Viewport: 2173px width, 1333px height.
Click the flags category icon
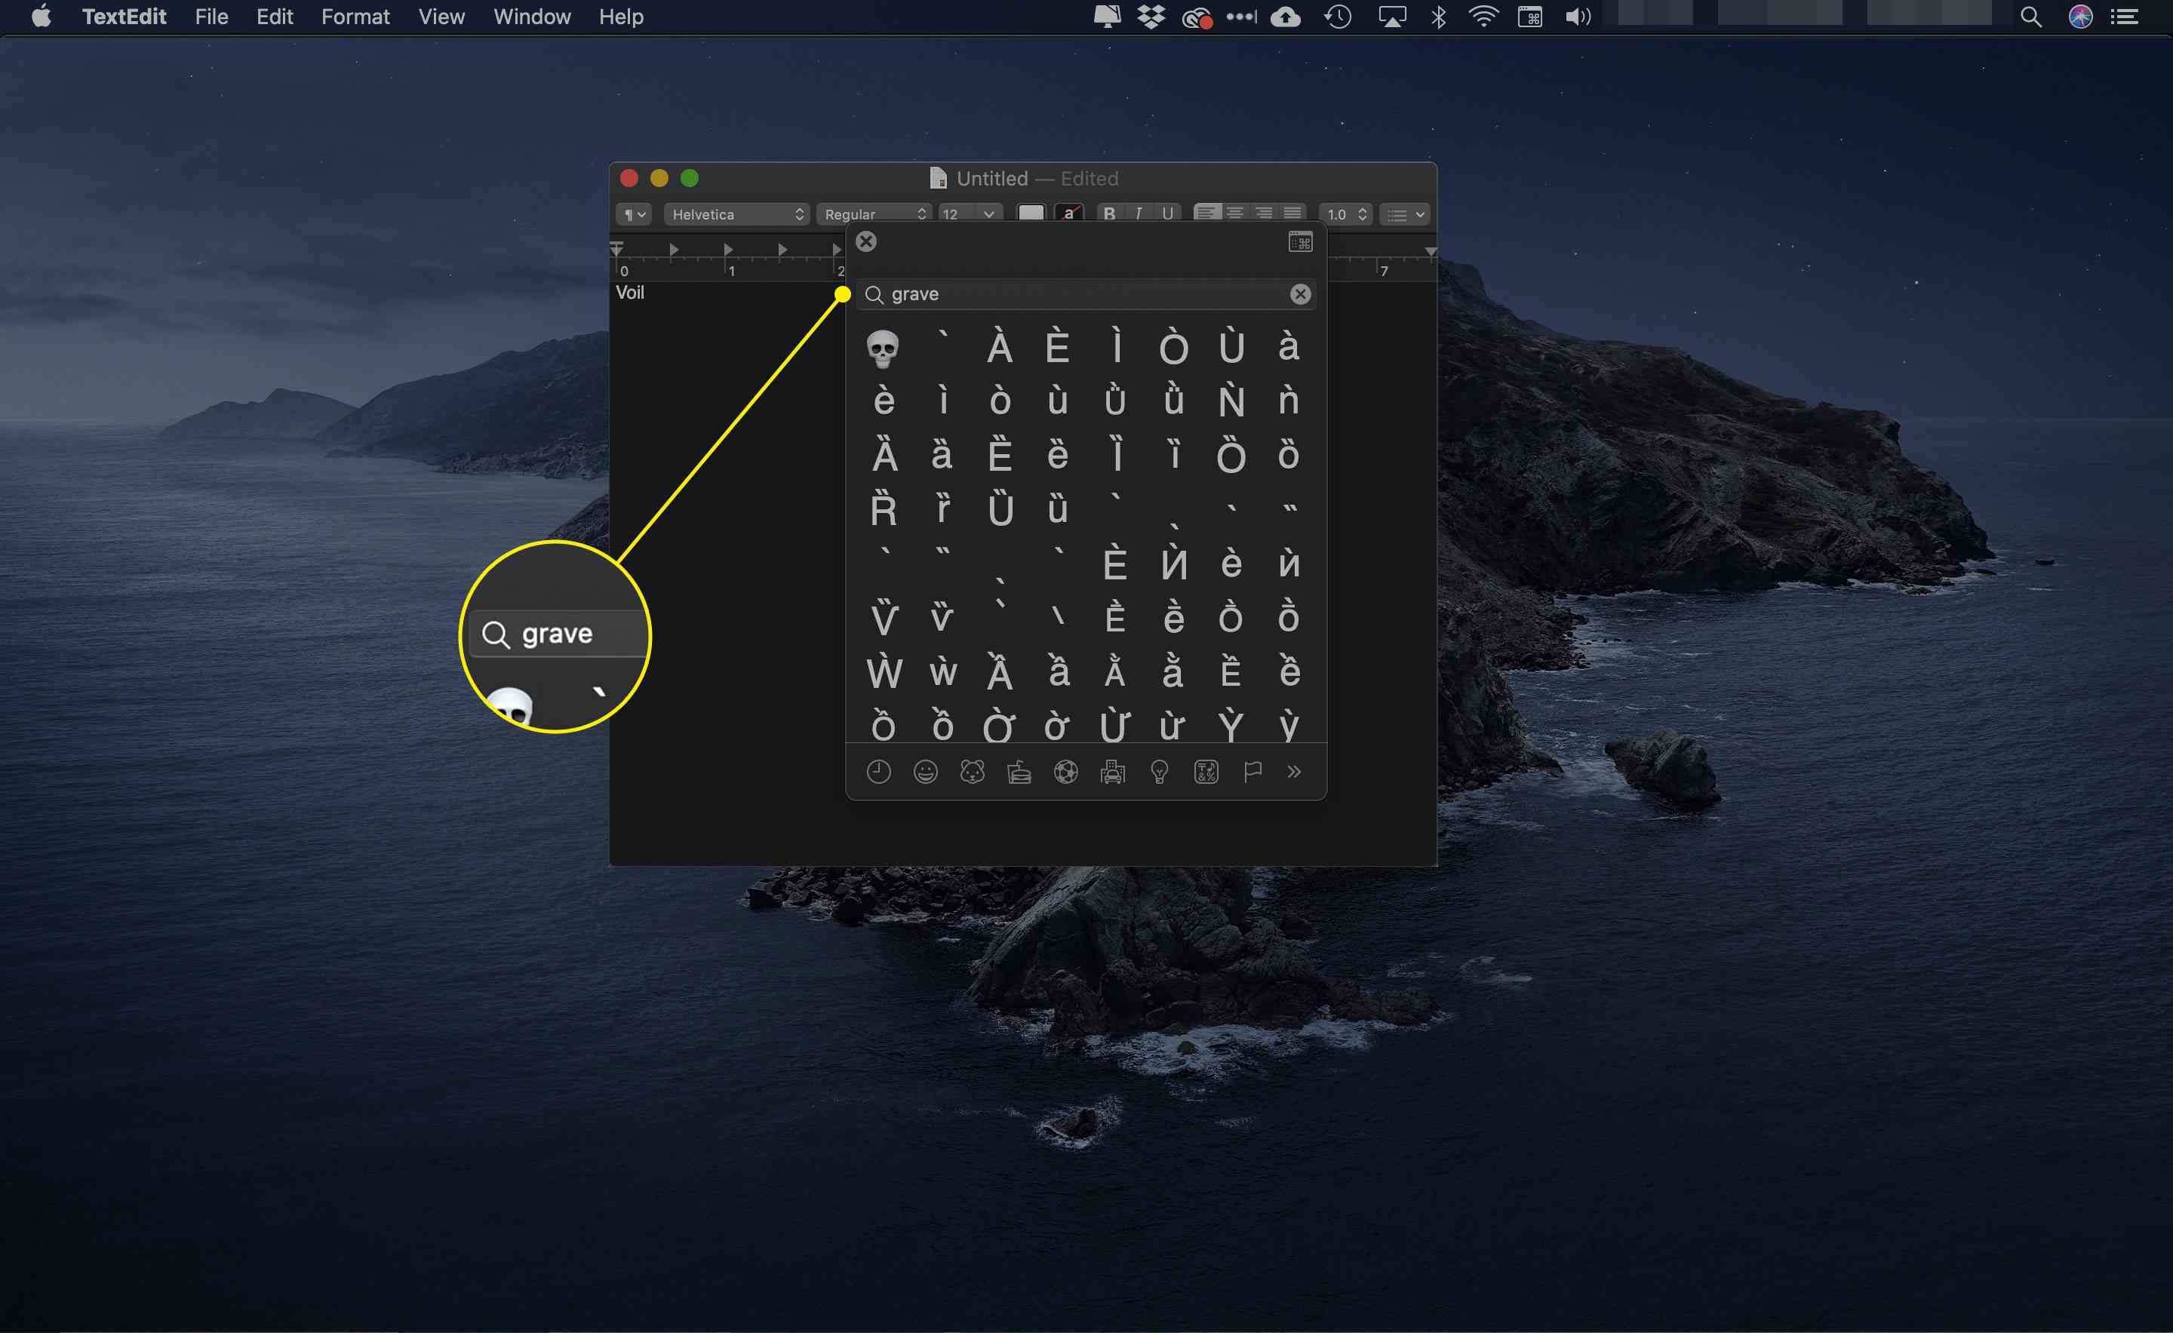click(1254, 772)
